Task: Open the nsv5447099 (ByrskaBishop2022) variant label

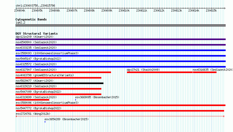Action: coord(38,92)
